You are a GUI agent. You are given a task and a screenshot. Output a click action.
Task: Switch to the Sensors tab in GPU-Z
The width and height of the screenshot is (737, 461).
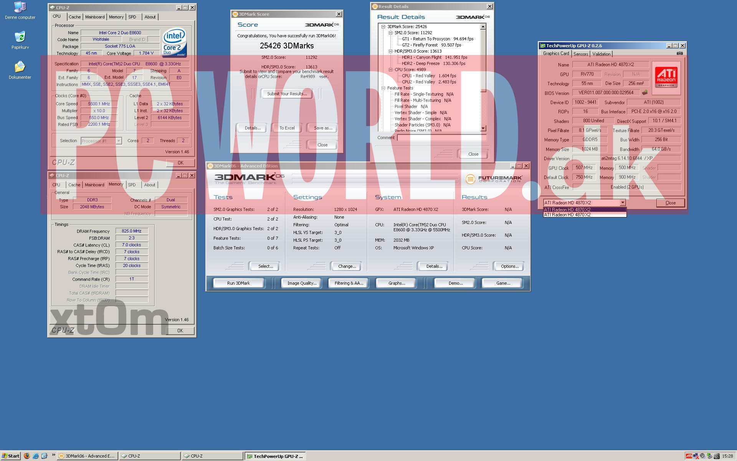(x=580, y=54)
